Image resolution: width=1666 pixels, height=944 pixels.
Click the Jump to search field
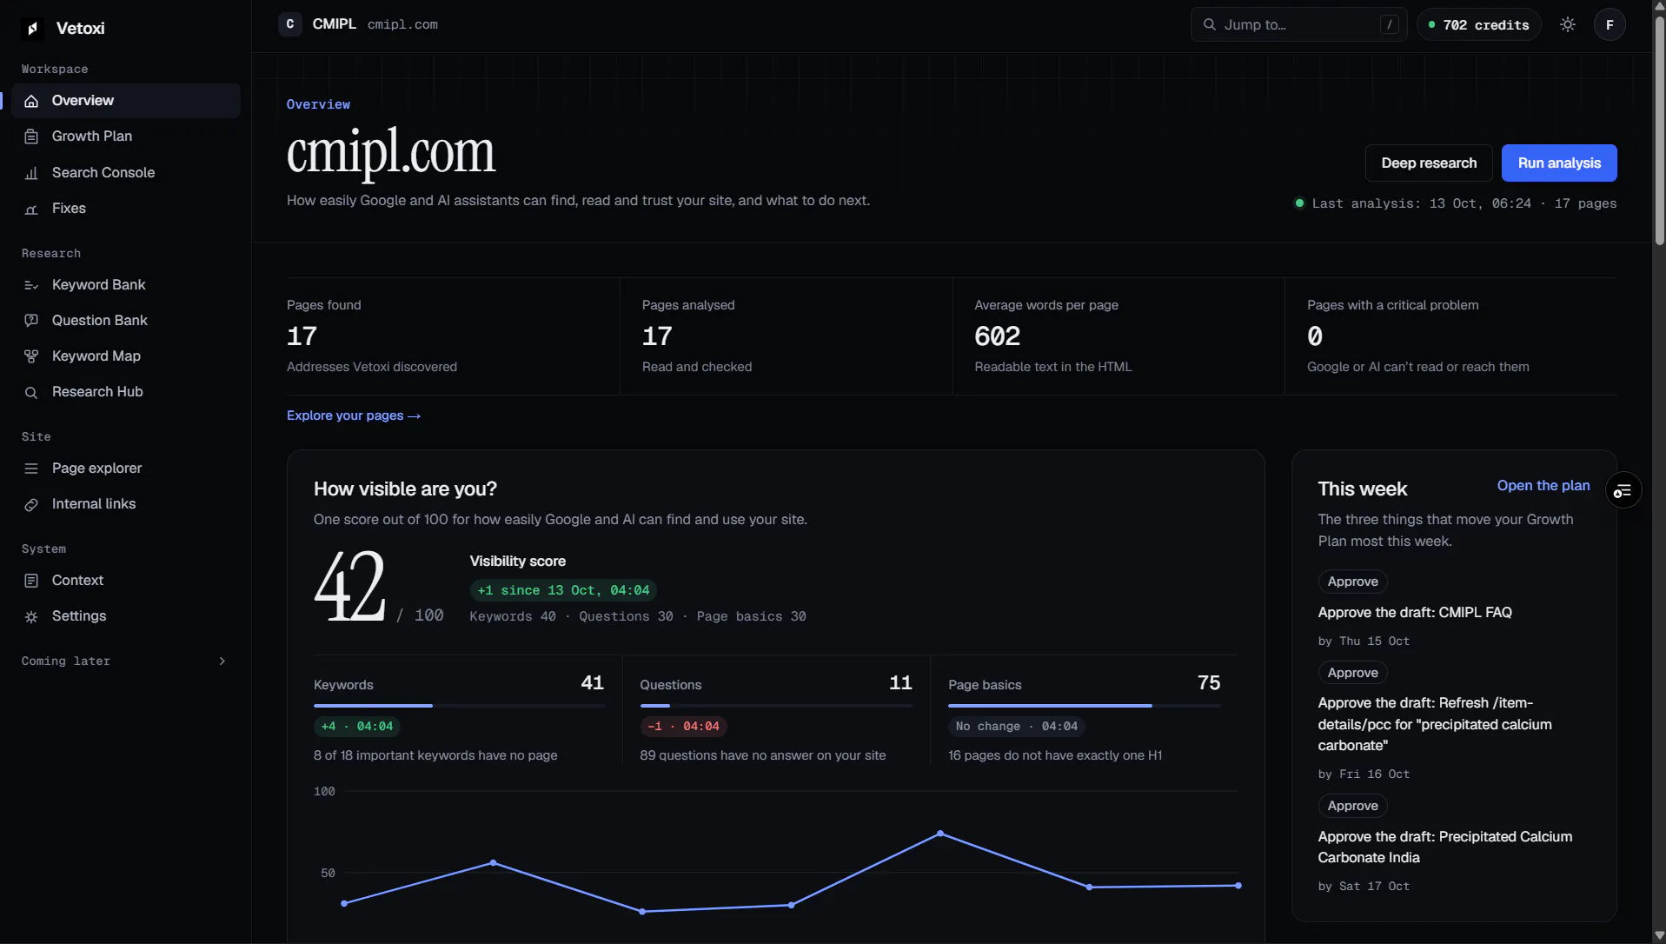(1298, 24)
